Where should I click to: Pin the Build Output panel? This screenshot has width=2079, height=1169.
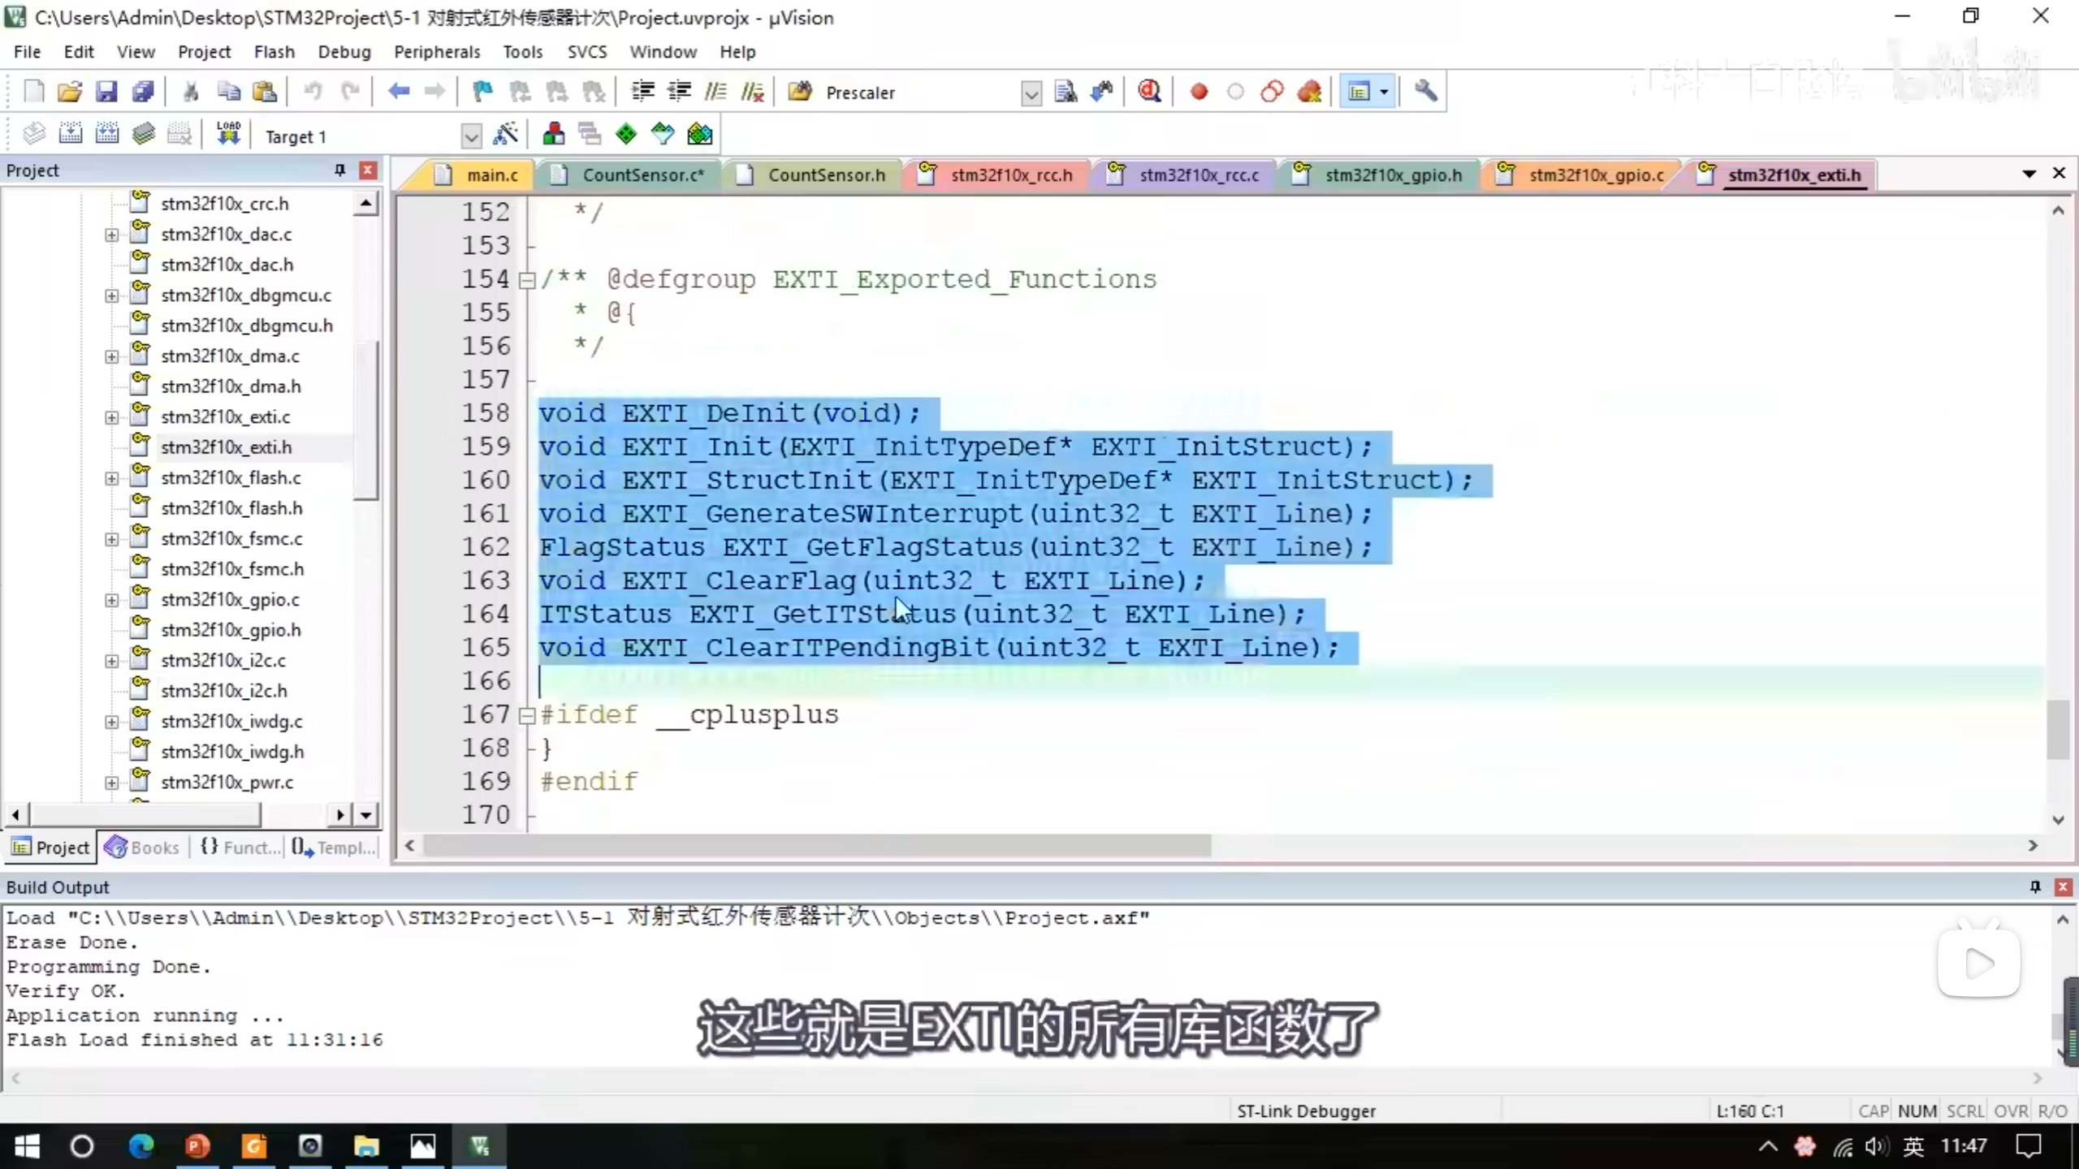point(2035,886)
